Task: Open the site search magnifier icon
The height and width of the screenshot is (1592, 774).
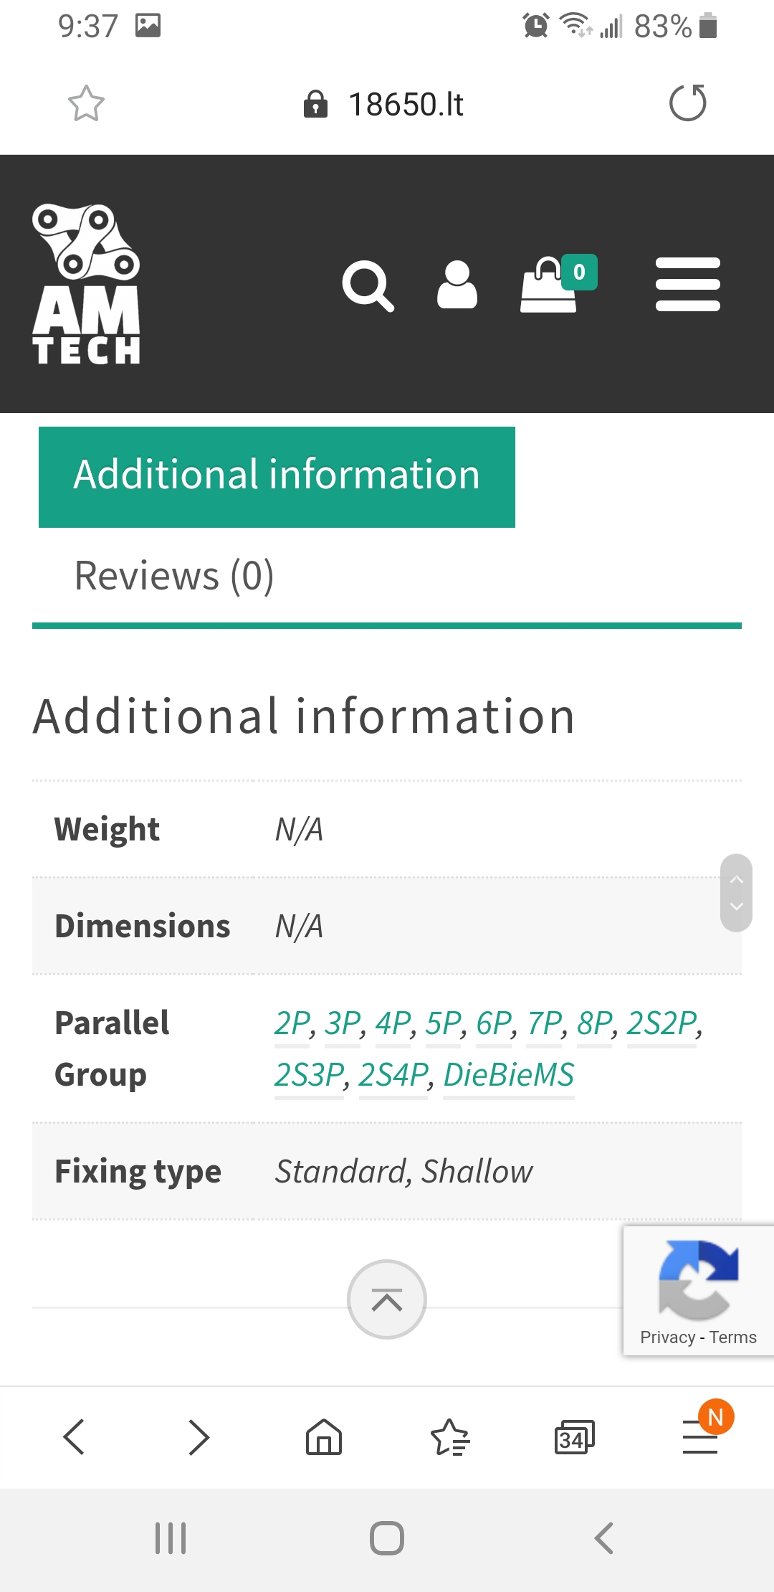Action: click(368, 285)
